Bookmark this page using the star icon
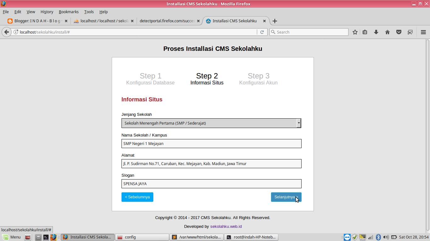 (x=355, y=32)
